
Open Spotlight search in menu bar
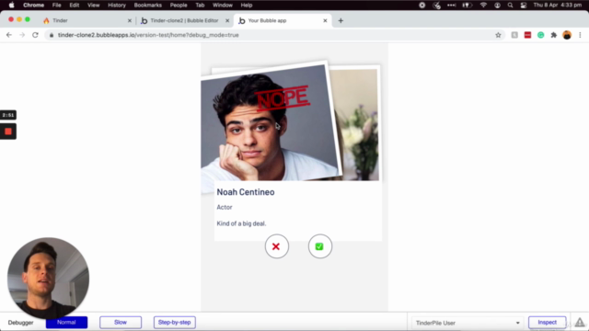pos(510,6)
